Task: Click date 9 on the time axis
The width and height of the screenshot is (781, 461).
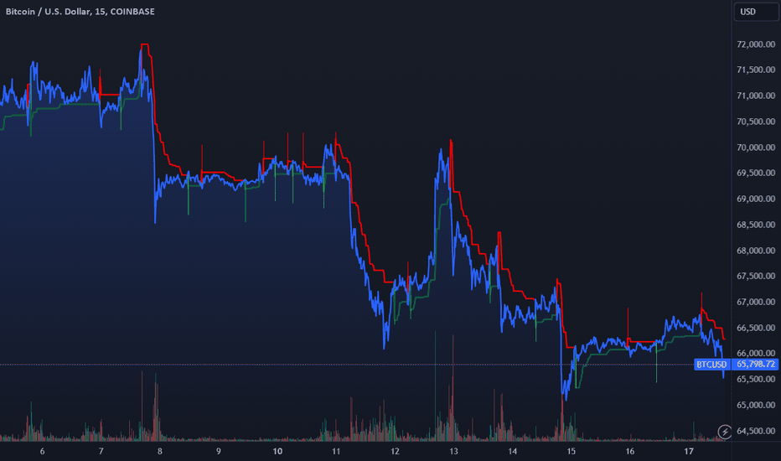Action: (219, 452)
